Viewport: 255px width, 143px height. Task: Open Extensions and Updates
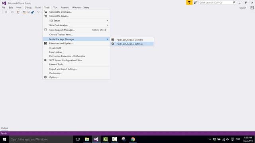pyautogui.click(x=76, y=43)
